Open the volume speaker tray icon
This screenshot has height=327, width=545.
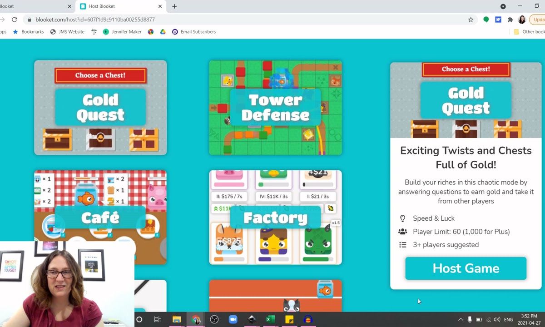point(497,320)
